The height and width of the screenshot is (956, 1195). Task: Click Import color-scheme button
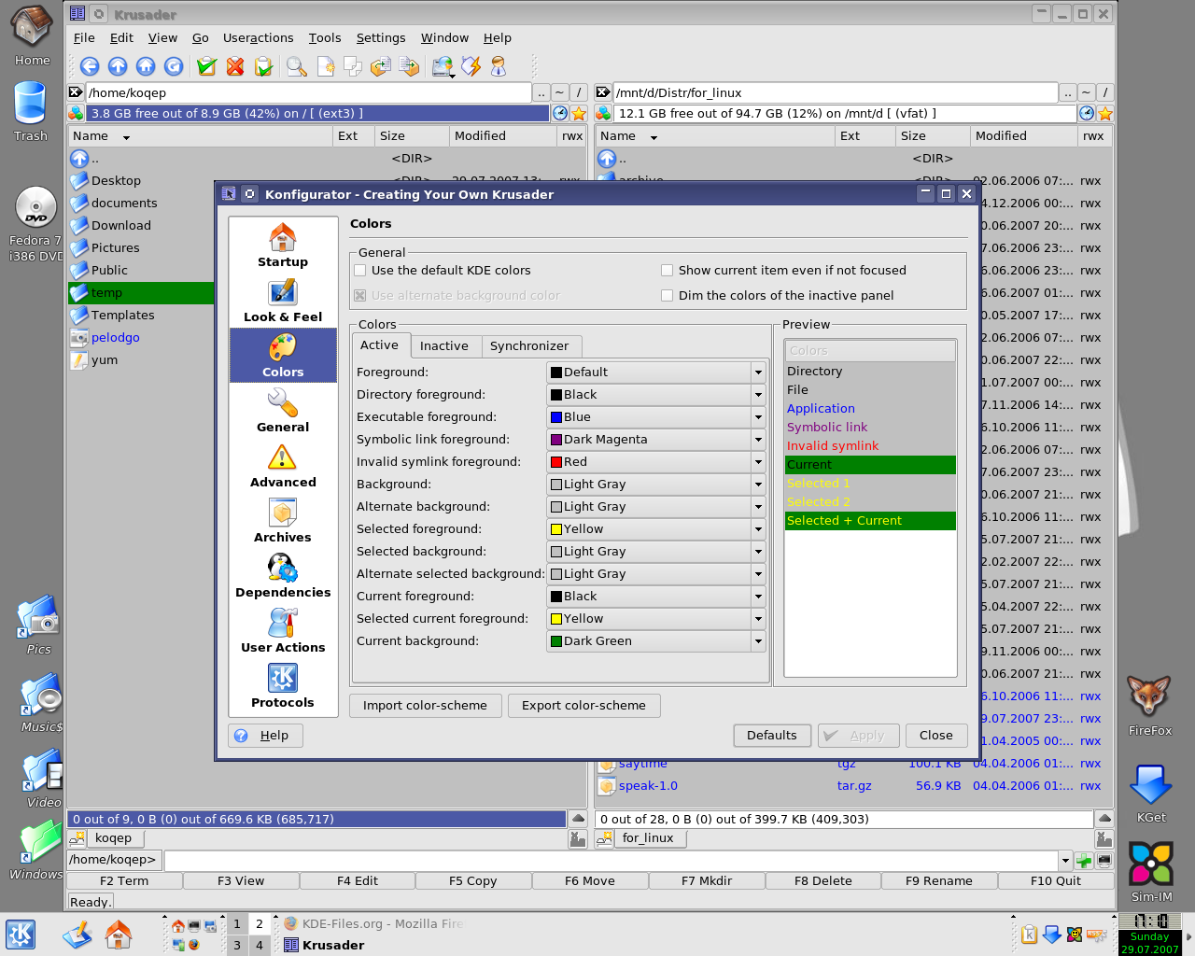(426, 706)
